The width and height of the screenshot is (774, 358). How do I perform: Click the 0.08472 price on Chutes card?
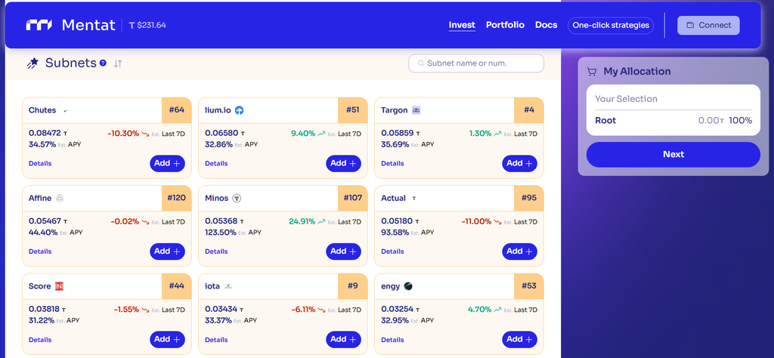[x=45, y=133]
